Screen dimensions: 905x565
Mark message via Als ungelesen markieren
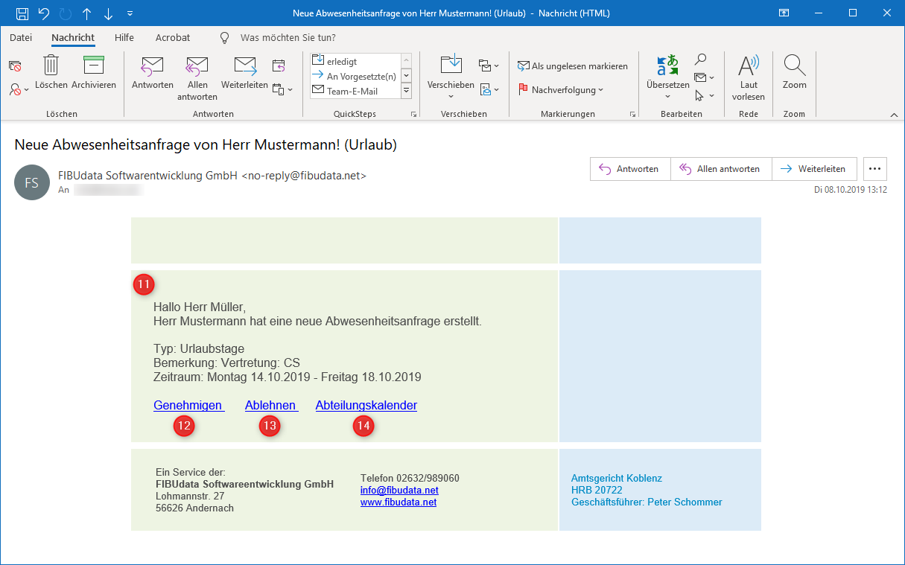(572, 66)
